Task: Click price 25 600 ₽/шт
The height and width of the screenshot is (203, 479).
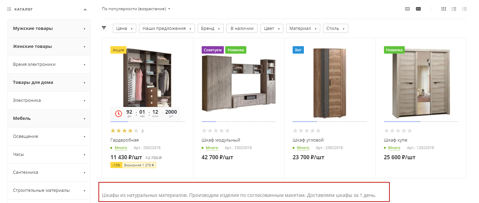Action: click(x=400, y=157)
